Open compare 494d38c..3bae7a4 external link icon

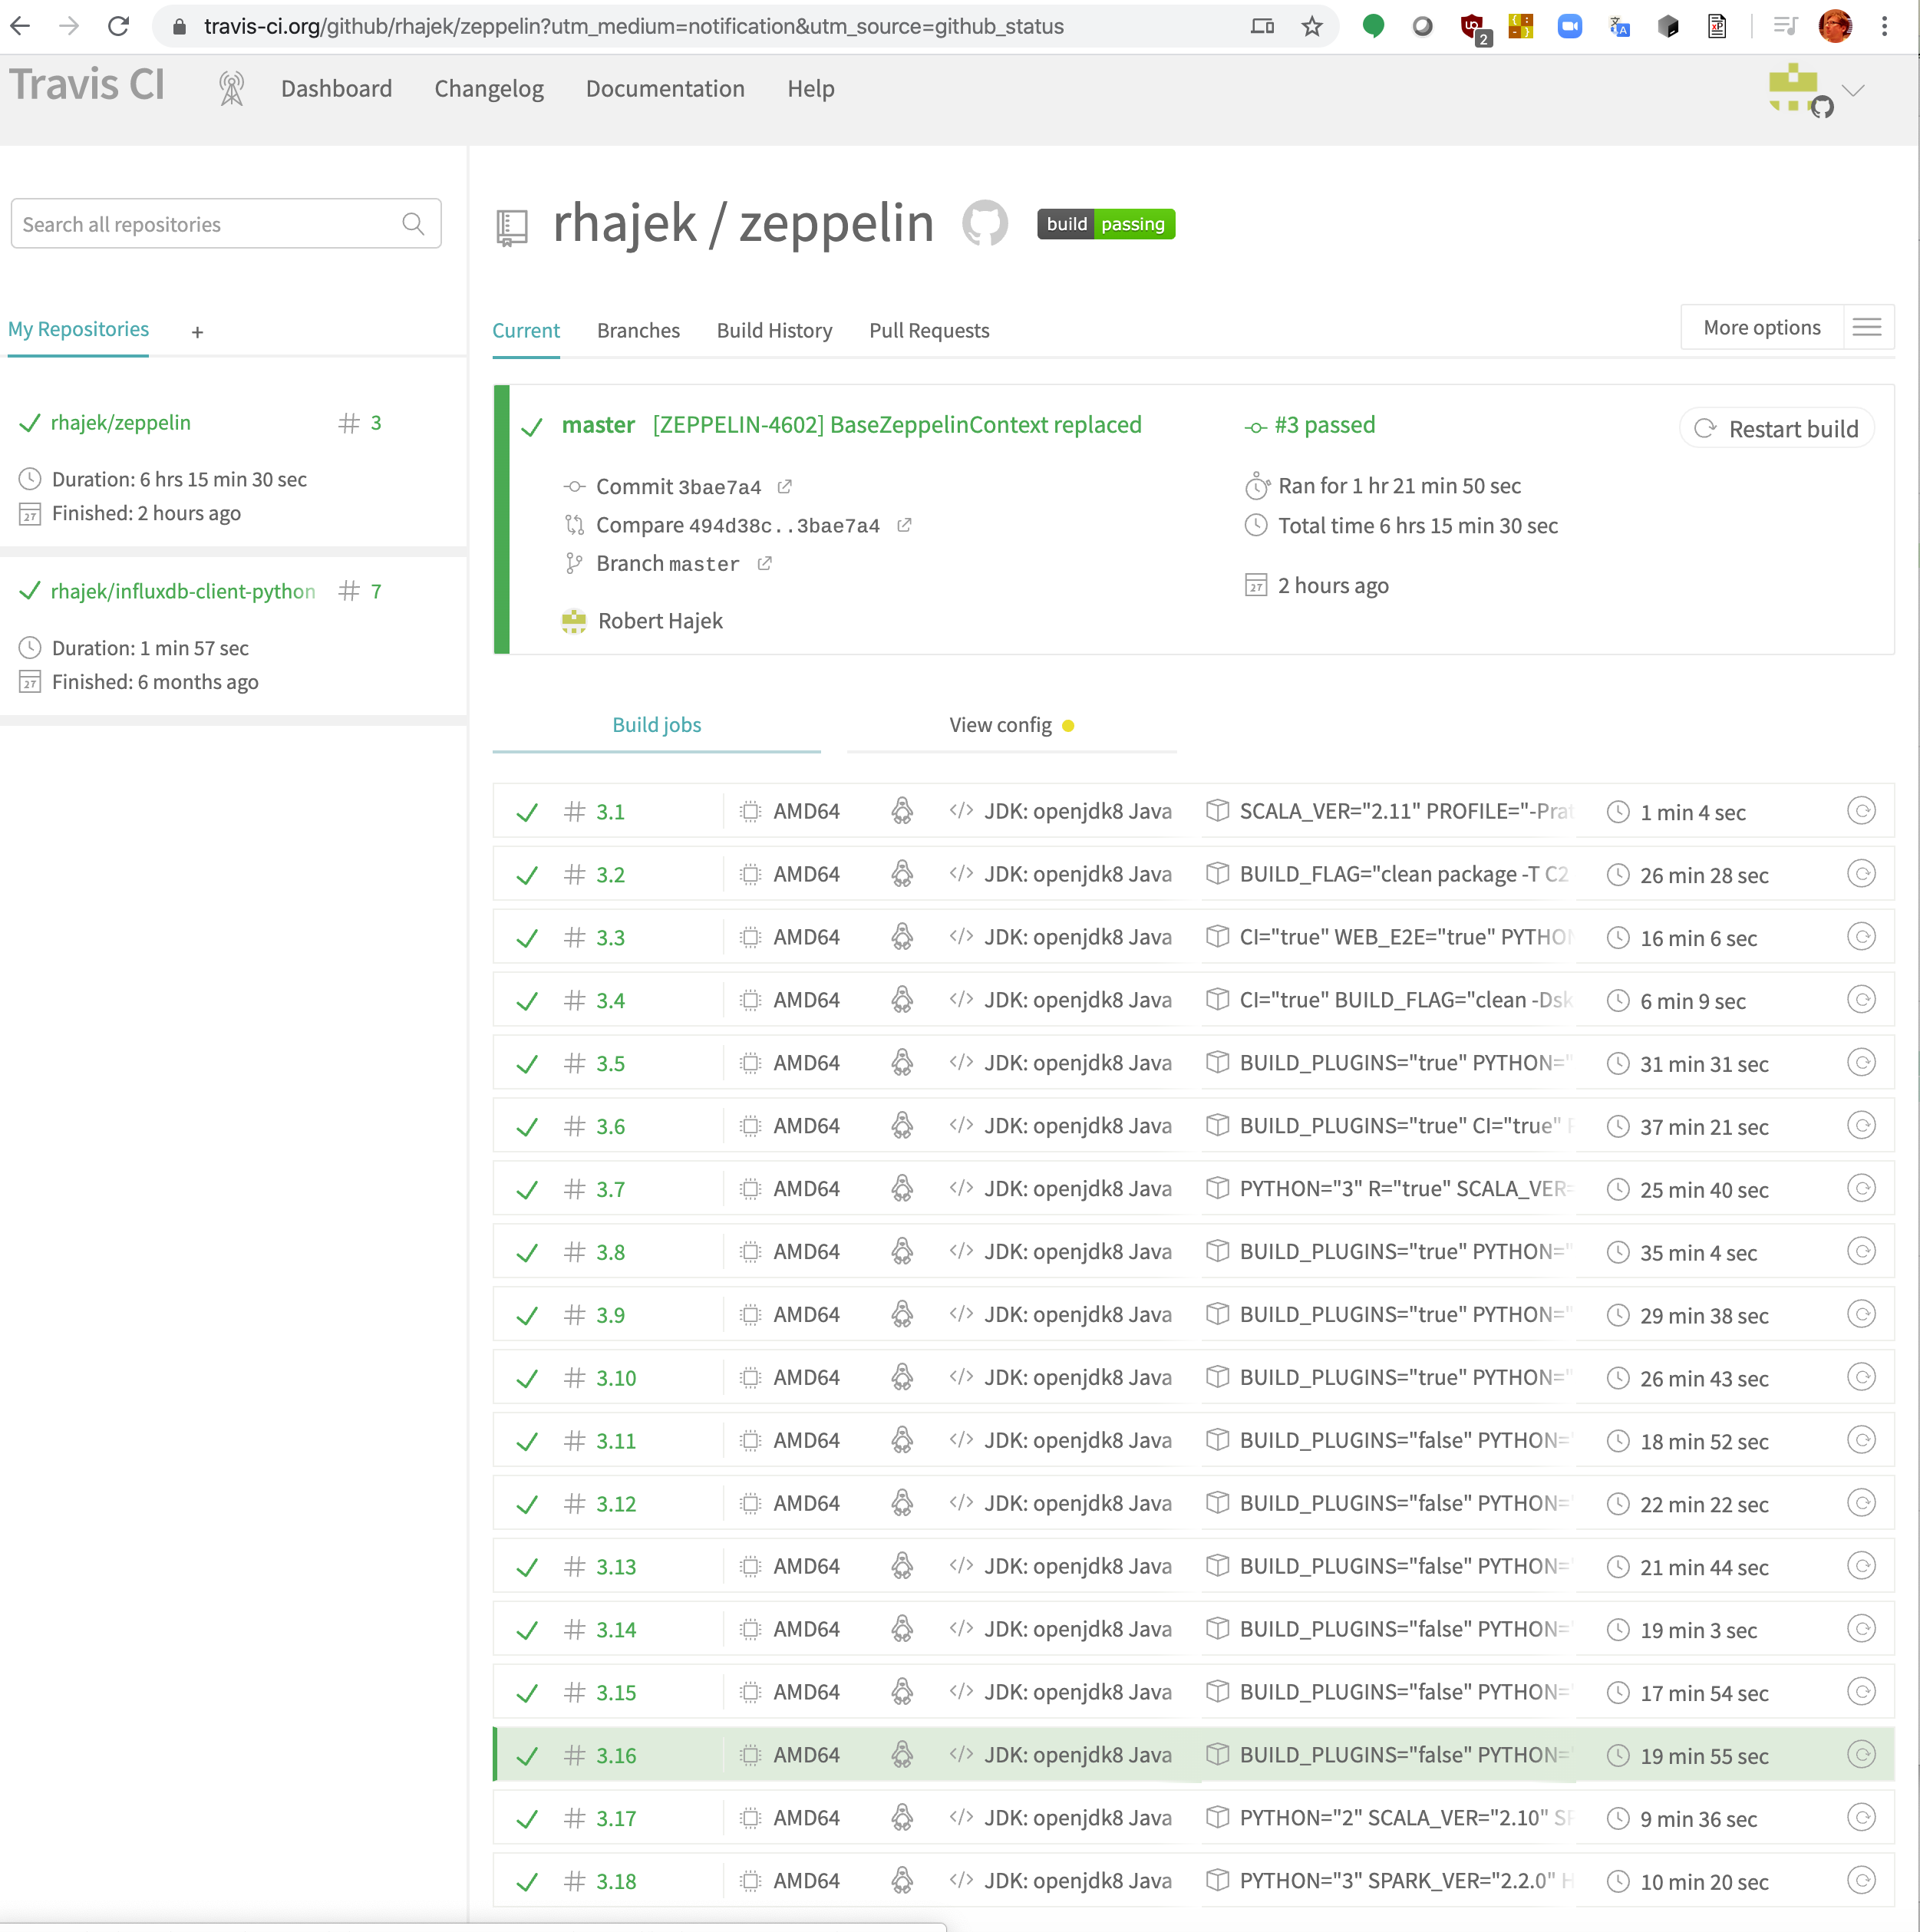(x=904, y=525)
